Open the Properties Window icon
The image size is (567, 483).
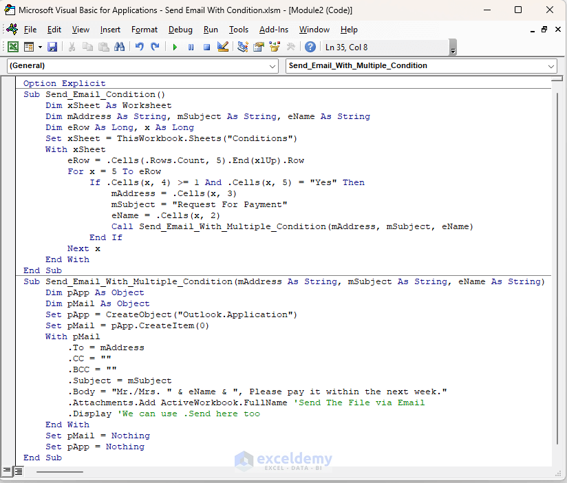pyautogui.click(x=259, y=47)
